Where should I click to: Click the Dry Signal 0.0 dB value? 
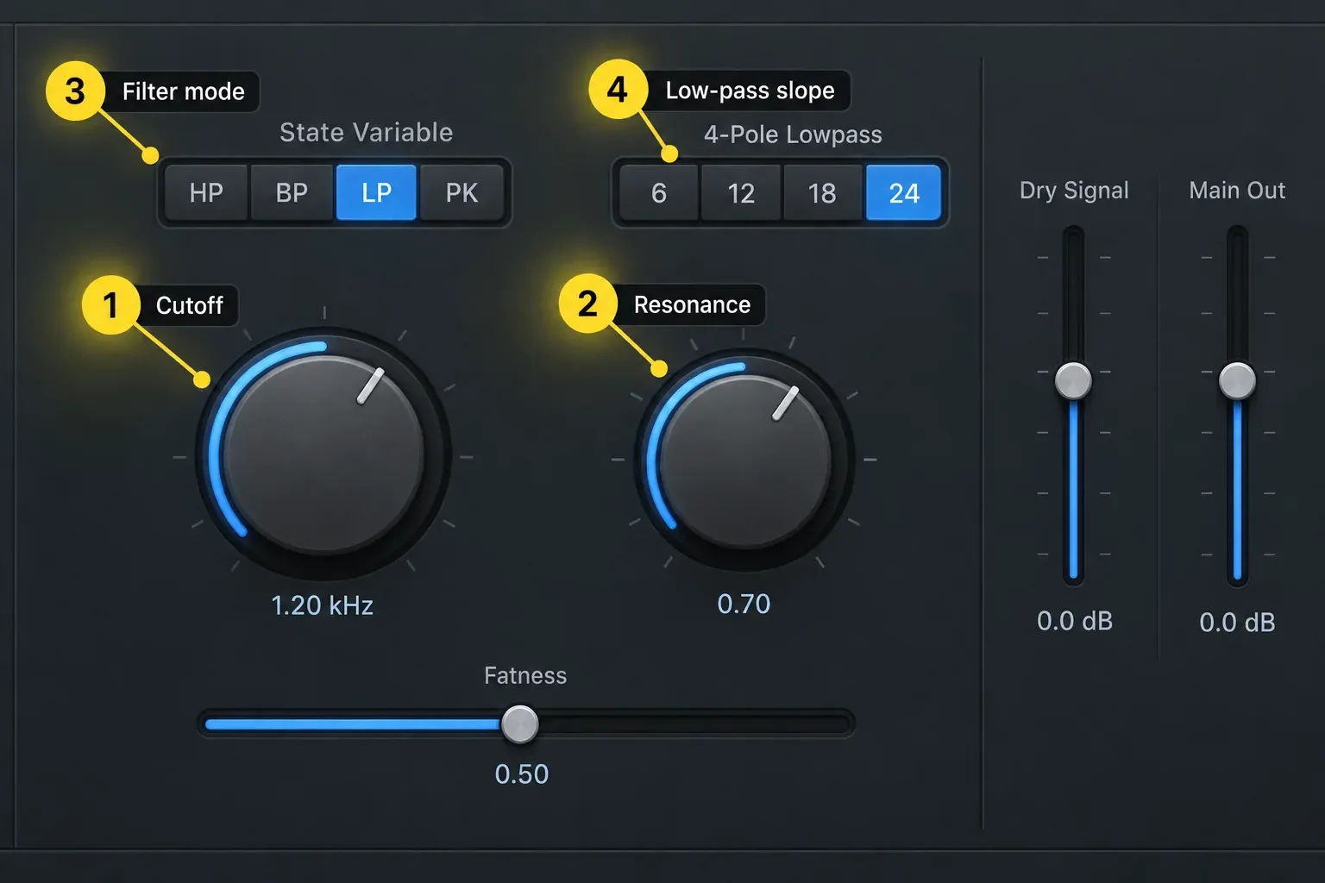[x=1075, y=621]
